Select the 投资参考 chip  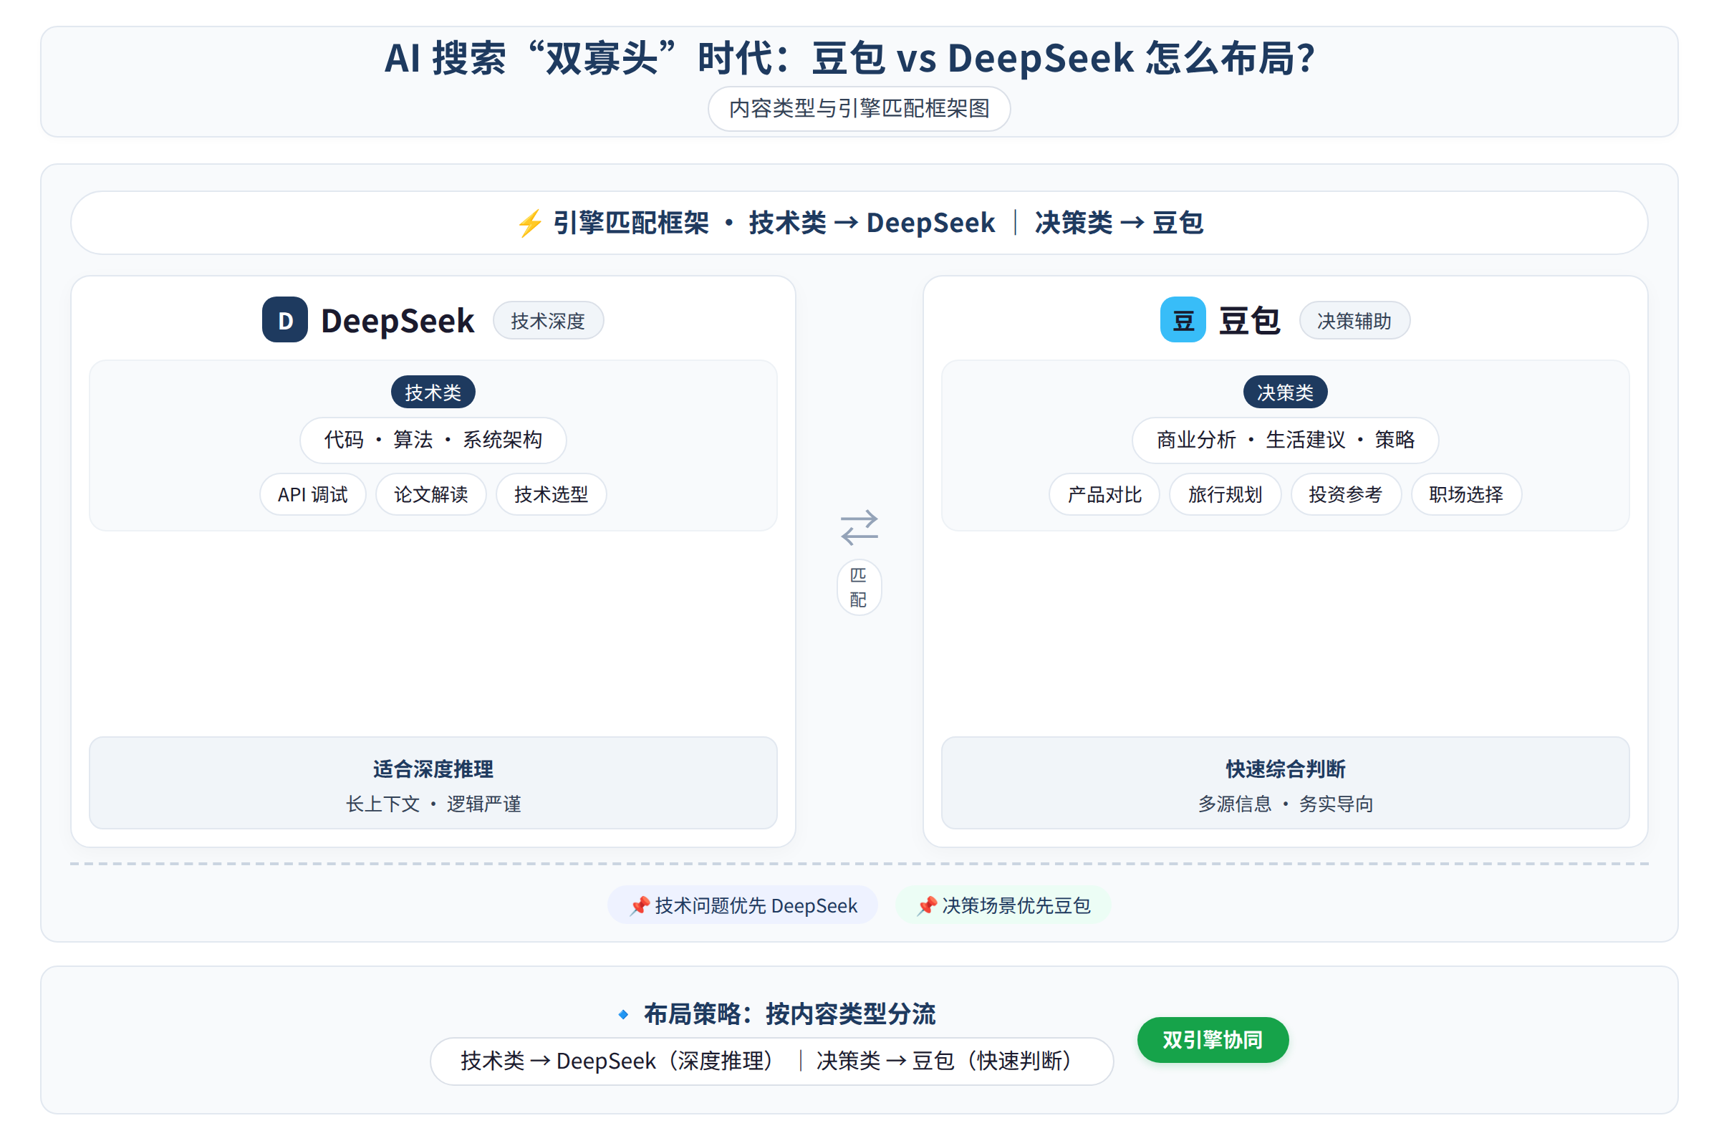click(x=1346, y=495)
